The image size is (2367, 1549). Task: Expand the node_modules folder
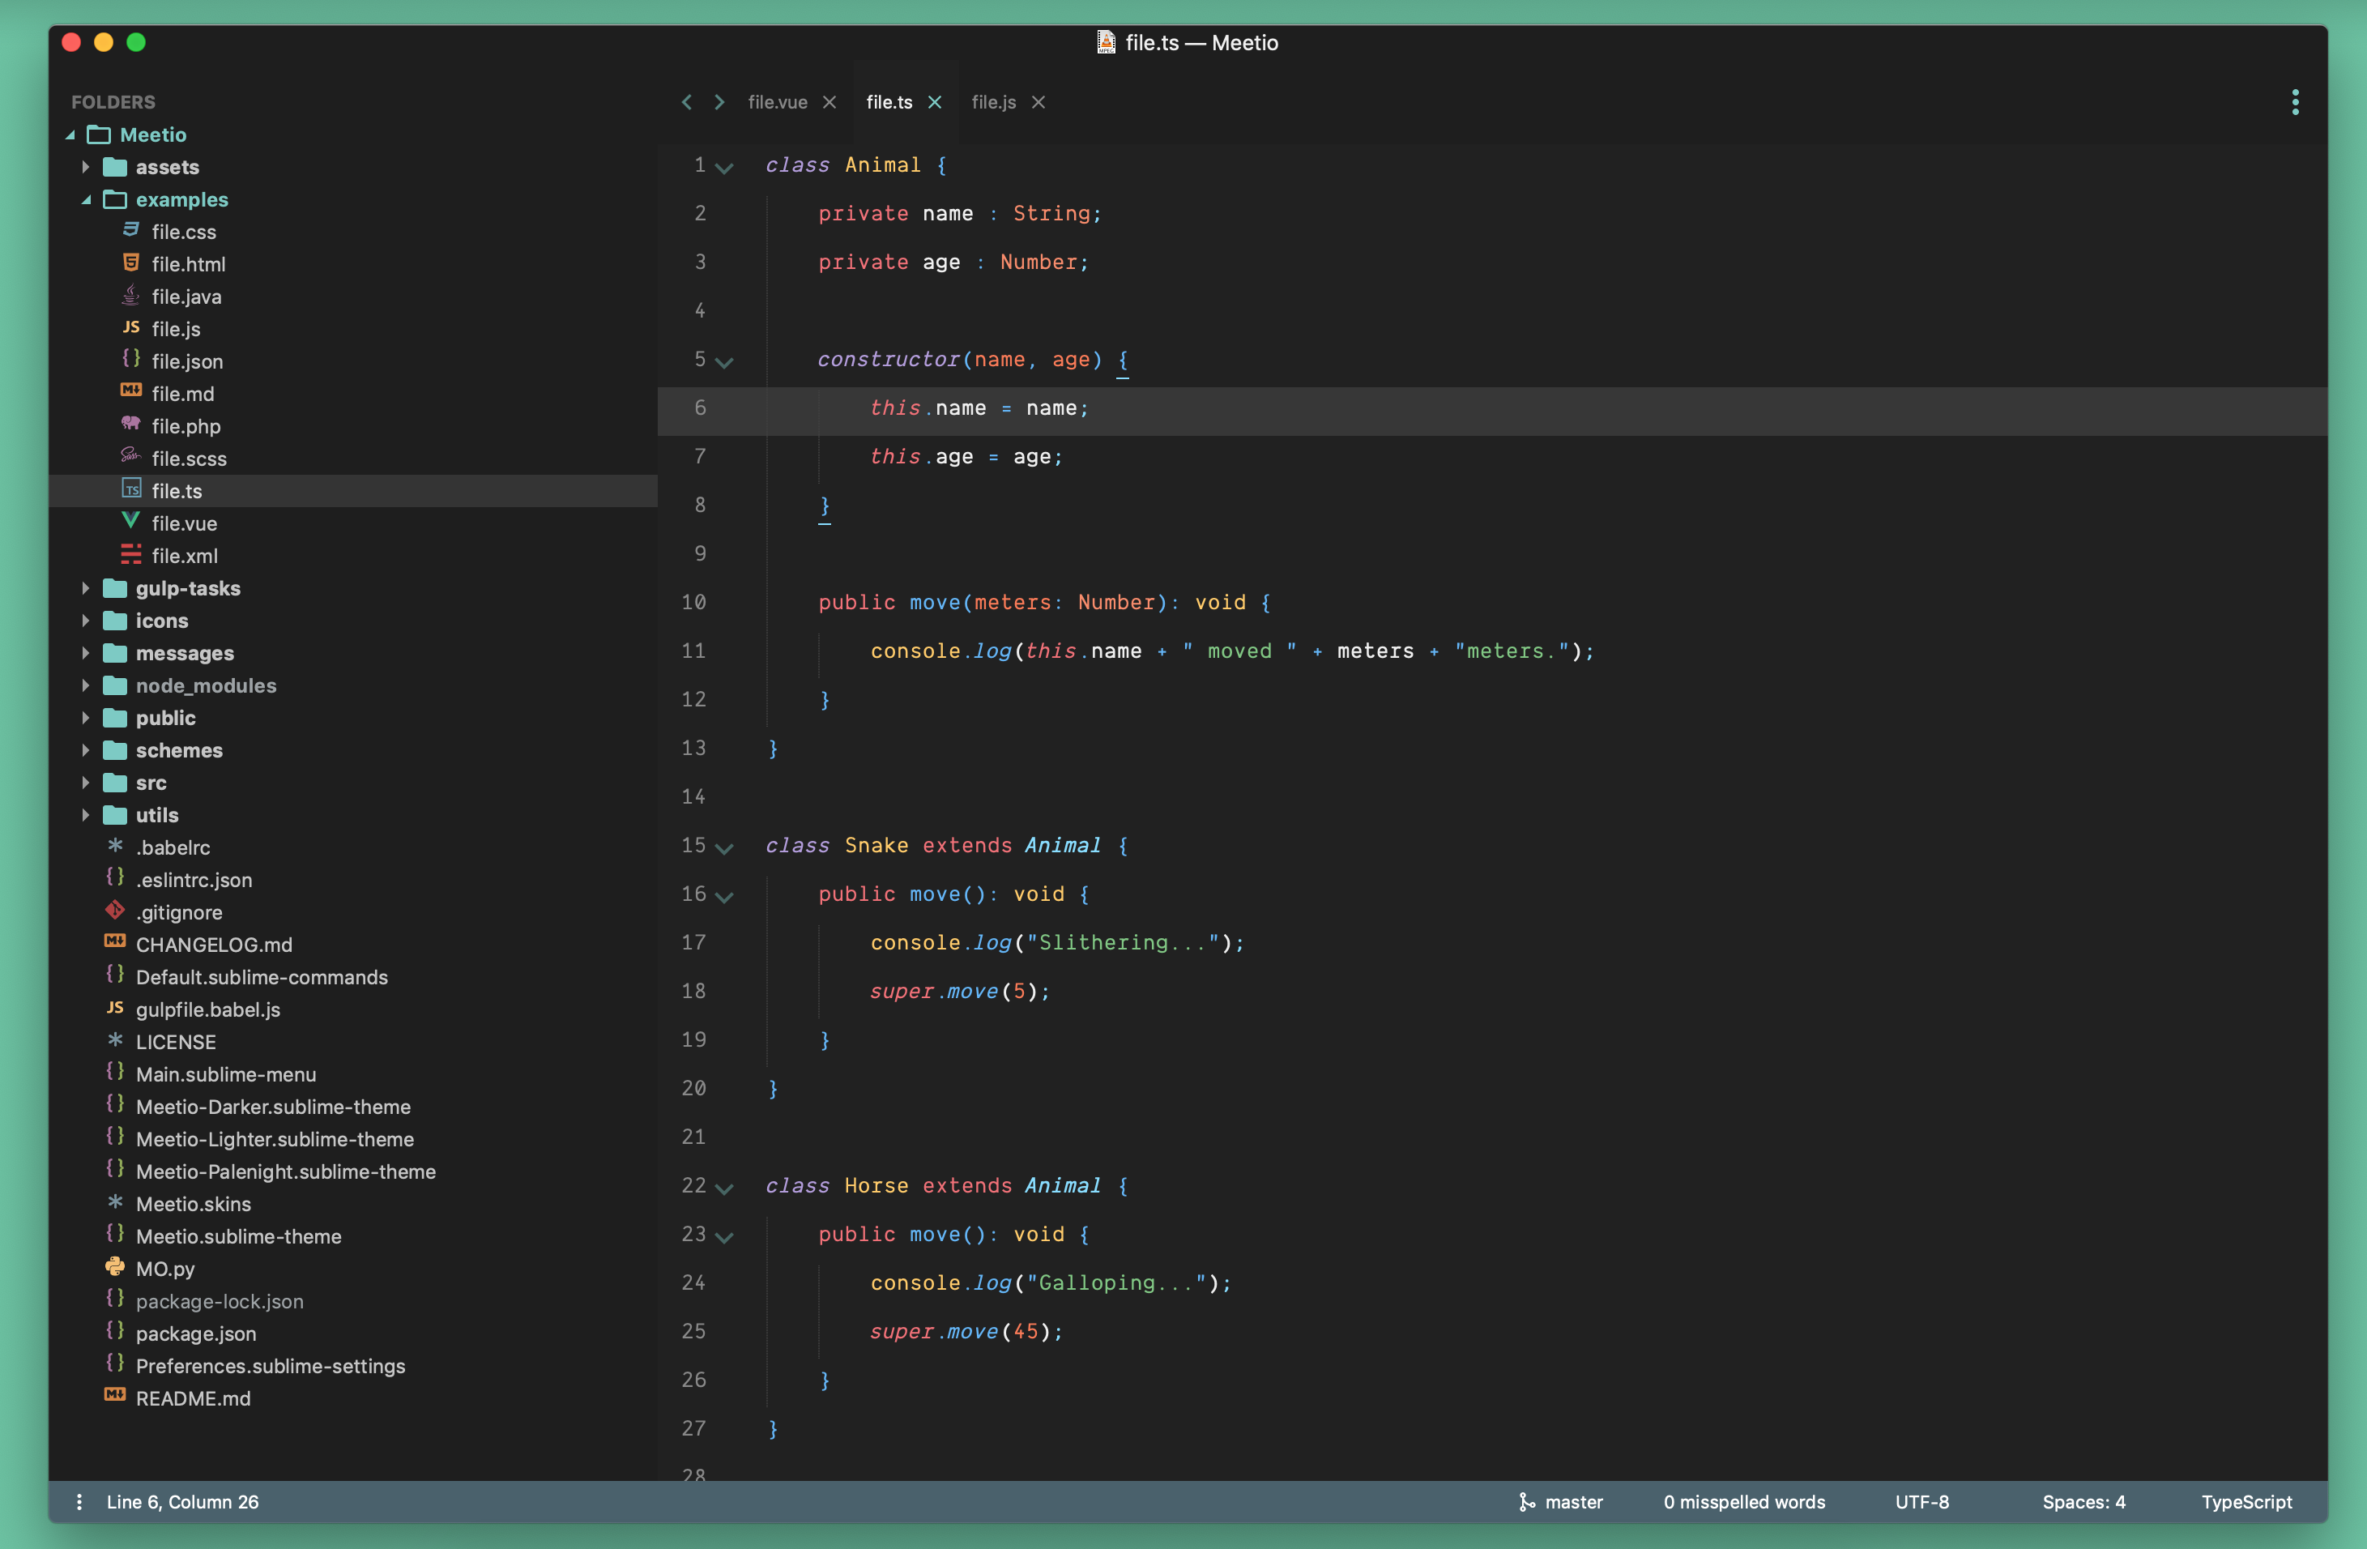(86, 685)
